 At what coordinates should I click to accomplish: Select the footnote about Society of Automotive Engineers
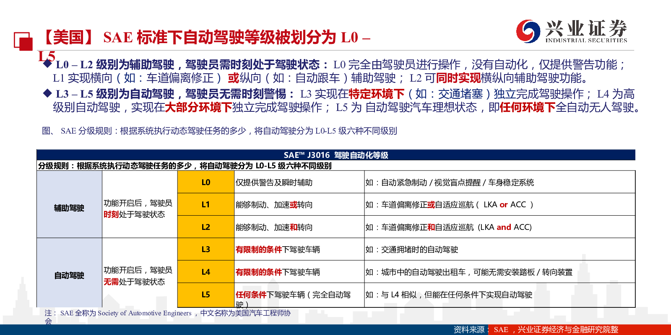point(167,317)
